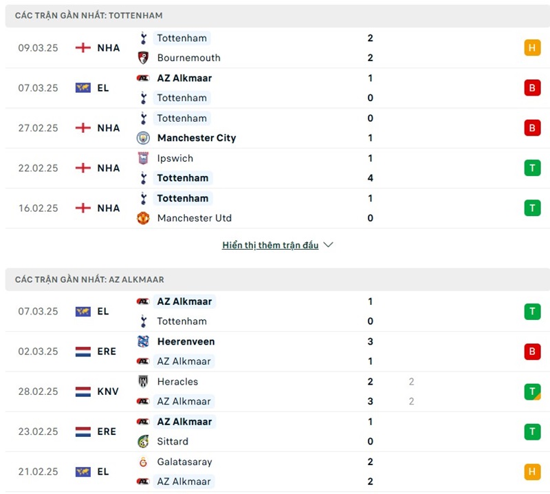Expand more matches with the chevron arrow
The height and width of the screenshot is (494, 550).
(328, 245)
